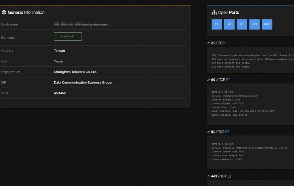Click the Organization label
Image resolution: width=294 pixels, height=186 pixels.
coord(11,72)
